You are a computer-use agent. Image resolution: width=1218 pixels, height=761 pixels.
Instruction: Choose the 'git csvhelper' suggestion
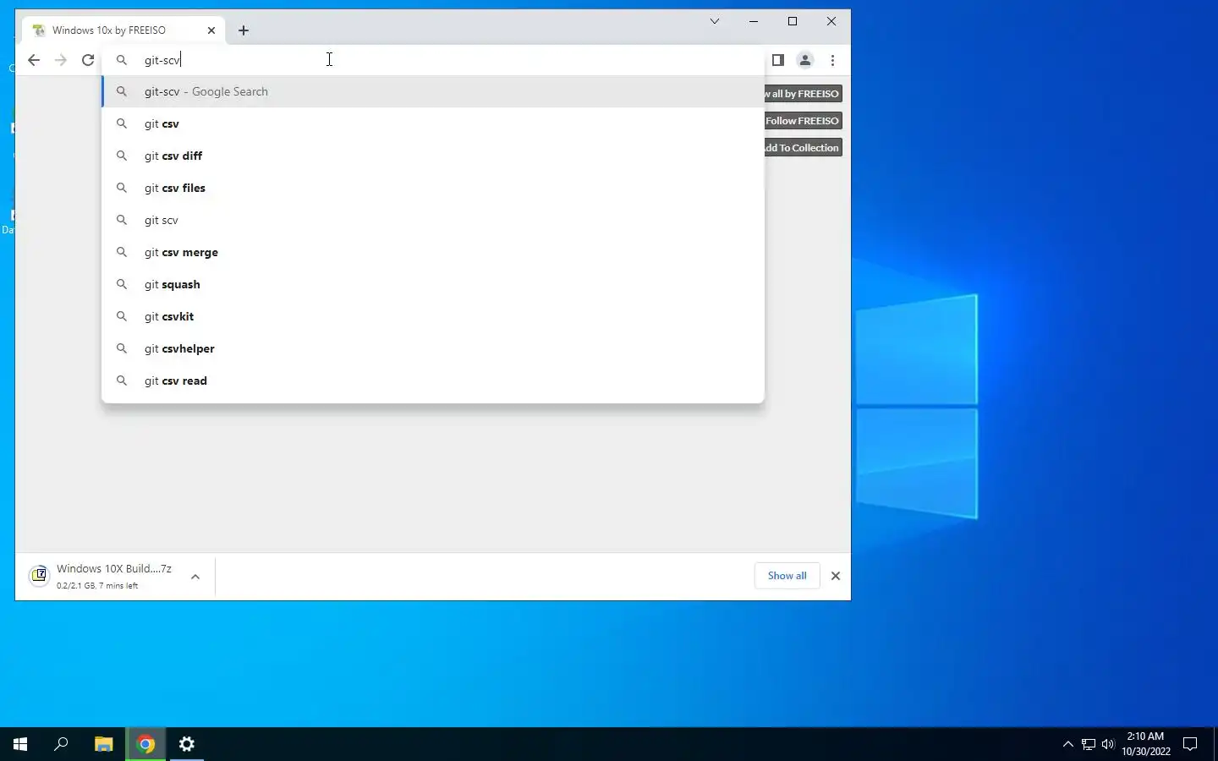[433, 348]
